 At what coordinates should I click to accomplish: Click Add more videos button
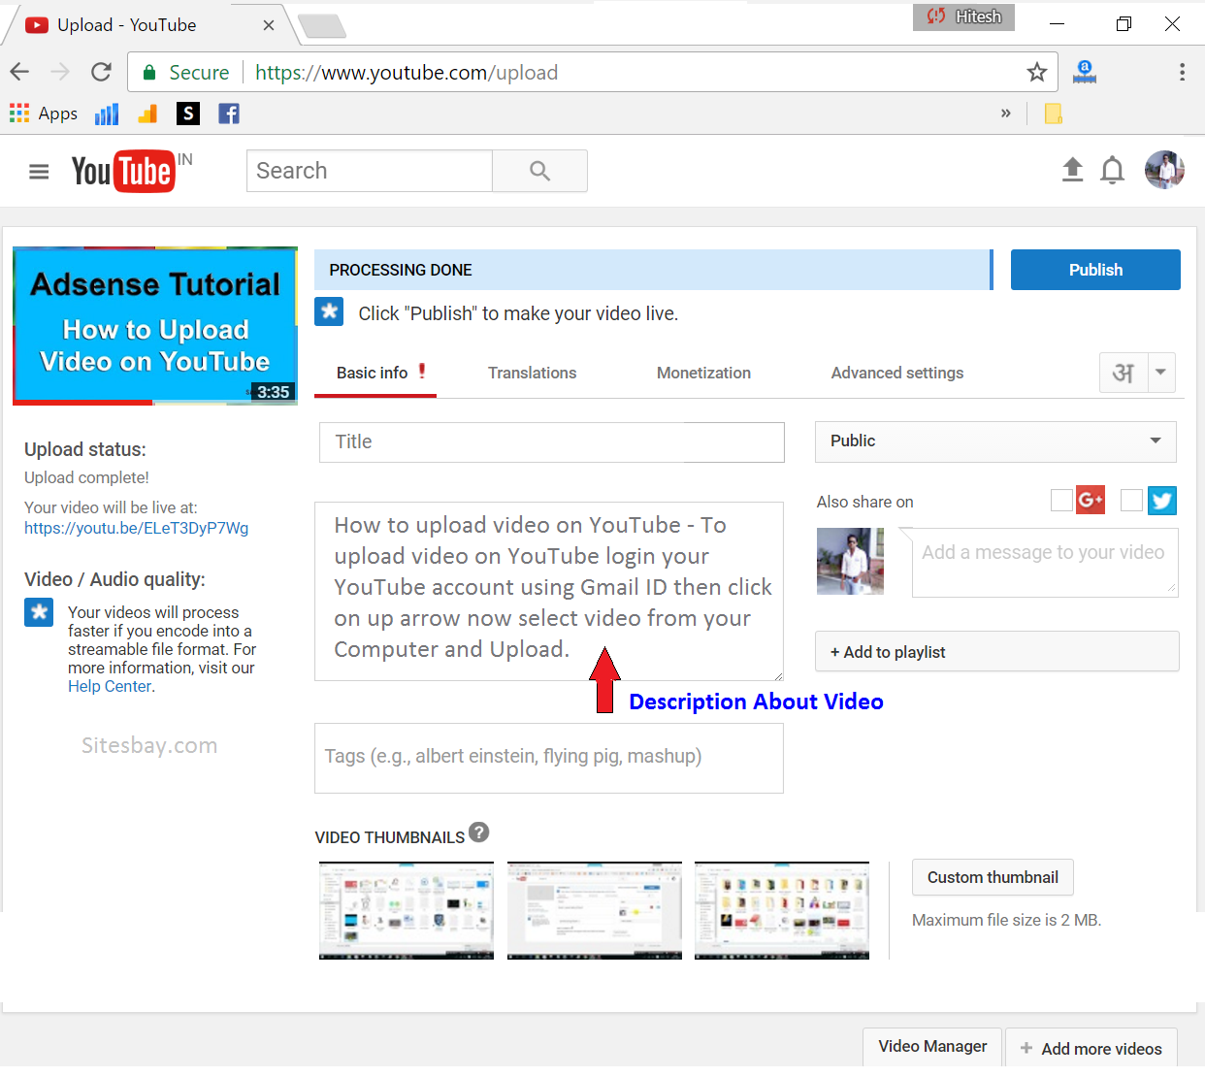coord(1091,1048)
